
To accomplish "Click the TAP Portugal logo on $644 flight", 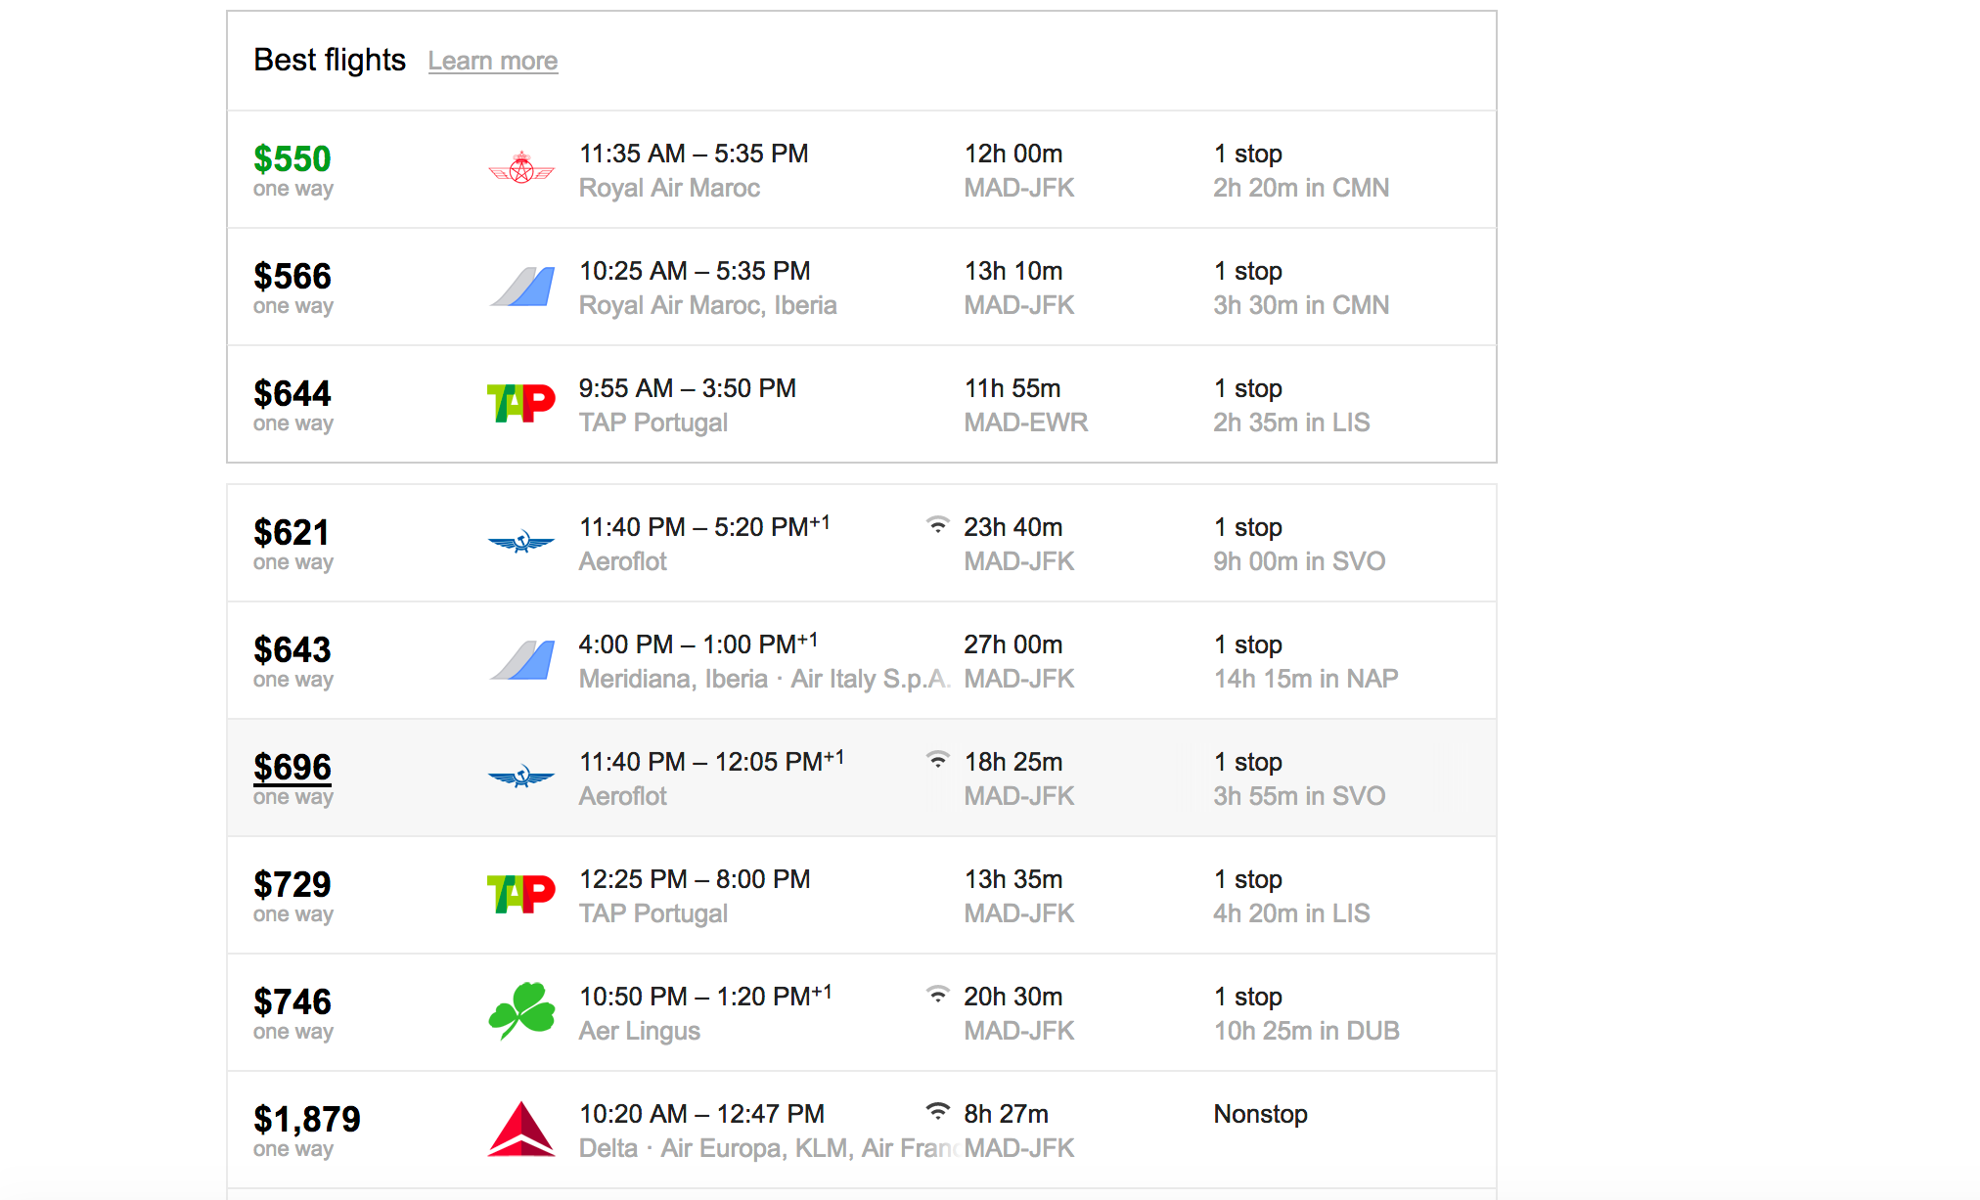I will [521, 403].
